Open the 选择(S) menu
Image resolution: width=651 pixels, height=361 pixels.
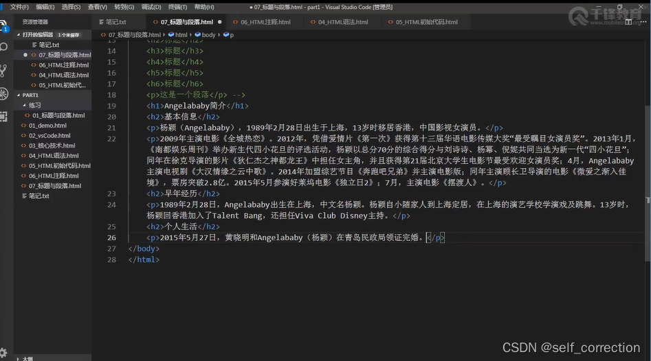point(71,7)
